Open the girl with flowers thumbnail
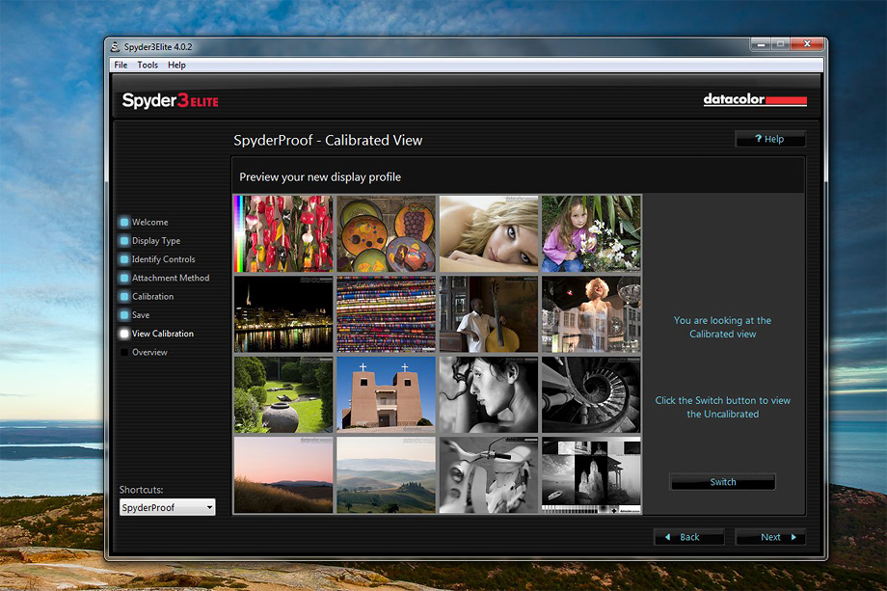 point(591,233)
